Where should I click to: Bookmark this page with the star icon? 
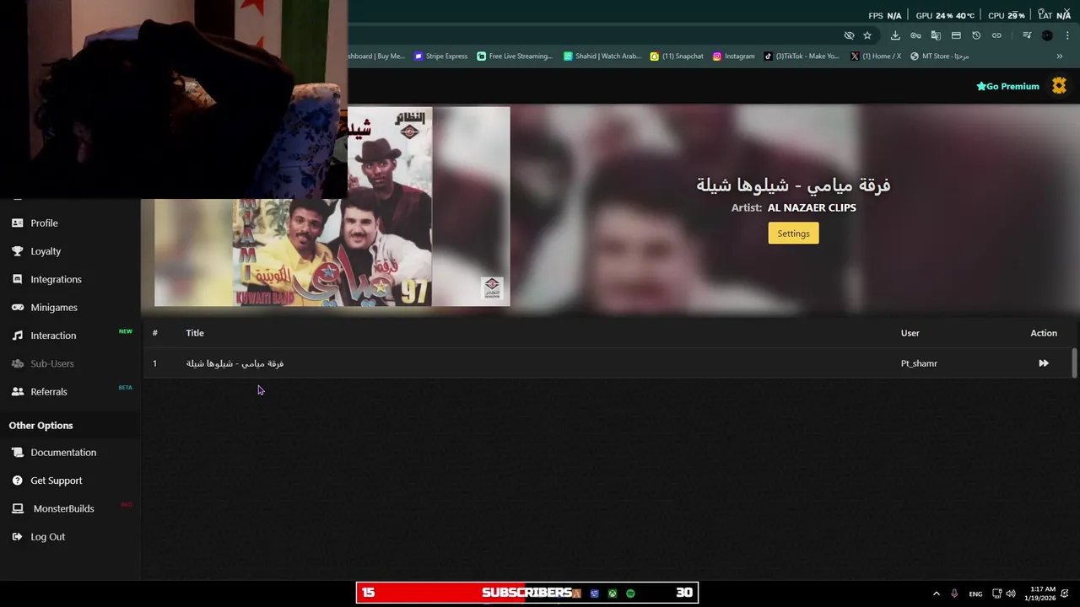pyautogui.click(x=867, y=35)
